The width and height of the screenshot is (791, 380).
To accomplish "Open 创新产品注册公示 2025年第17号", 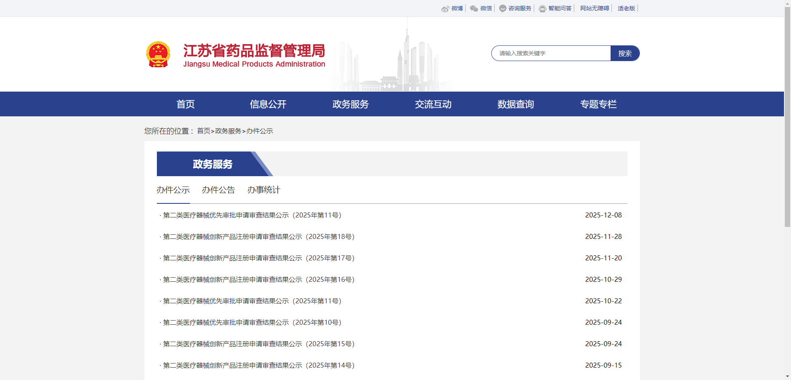I will 259,258.
